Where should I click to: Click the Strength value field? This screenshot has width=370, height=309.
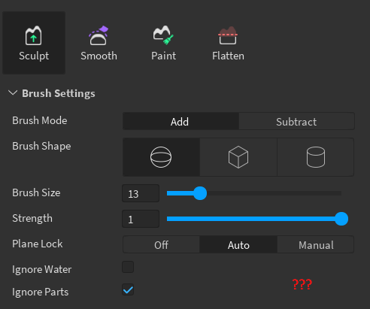pos(141,219)
